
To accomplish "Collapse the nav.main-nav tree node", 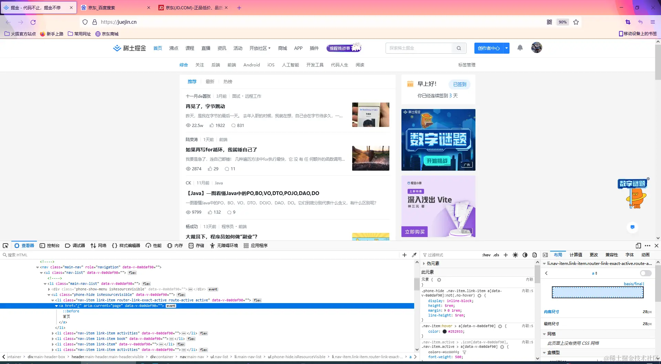I will [x=37, y=267].
